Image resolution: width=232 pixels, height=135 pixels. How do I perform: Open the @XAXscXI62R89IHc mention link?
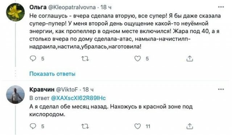point(78,98)
